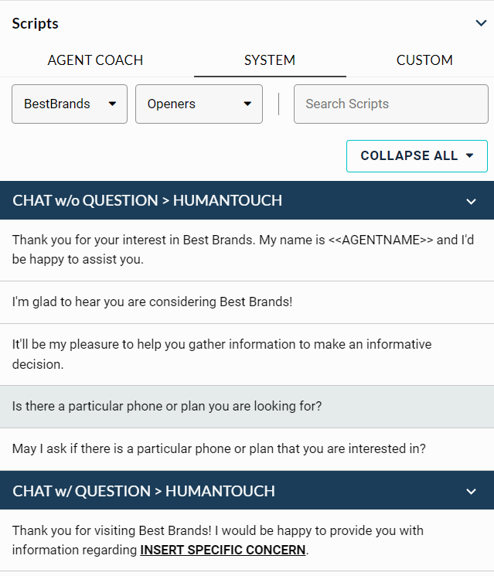Open the Openers category dropdown
Screen dimensions: 494x576
coord(199,104)
